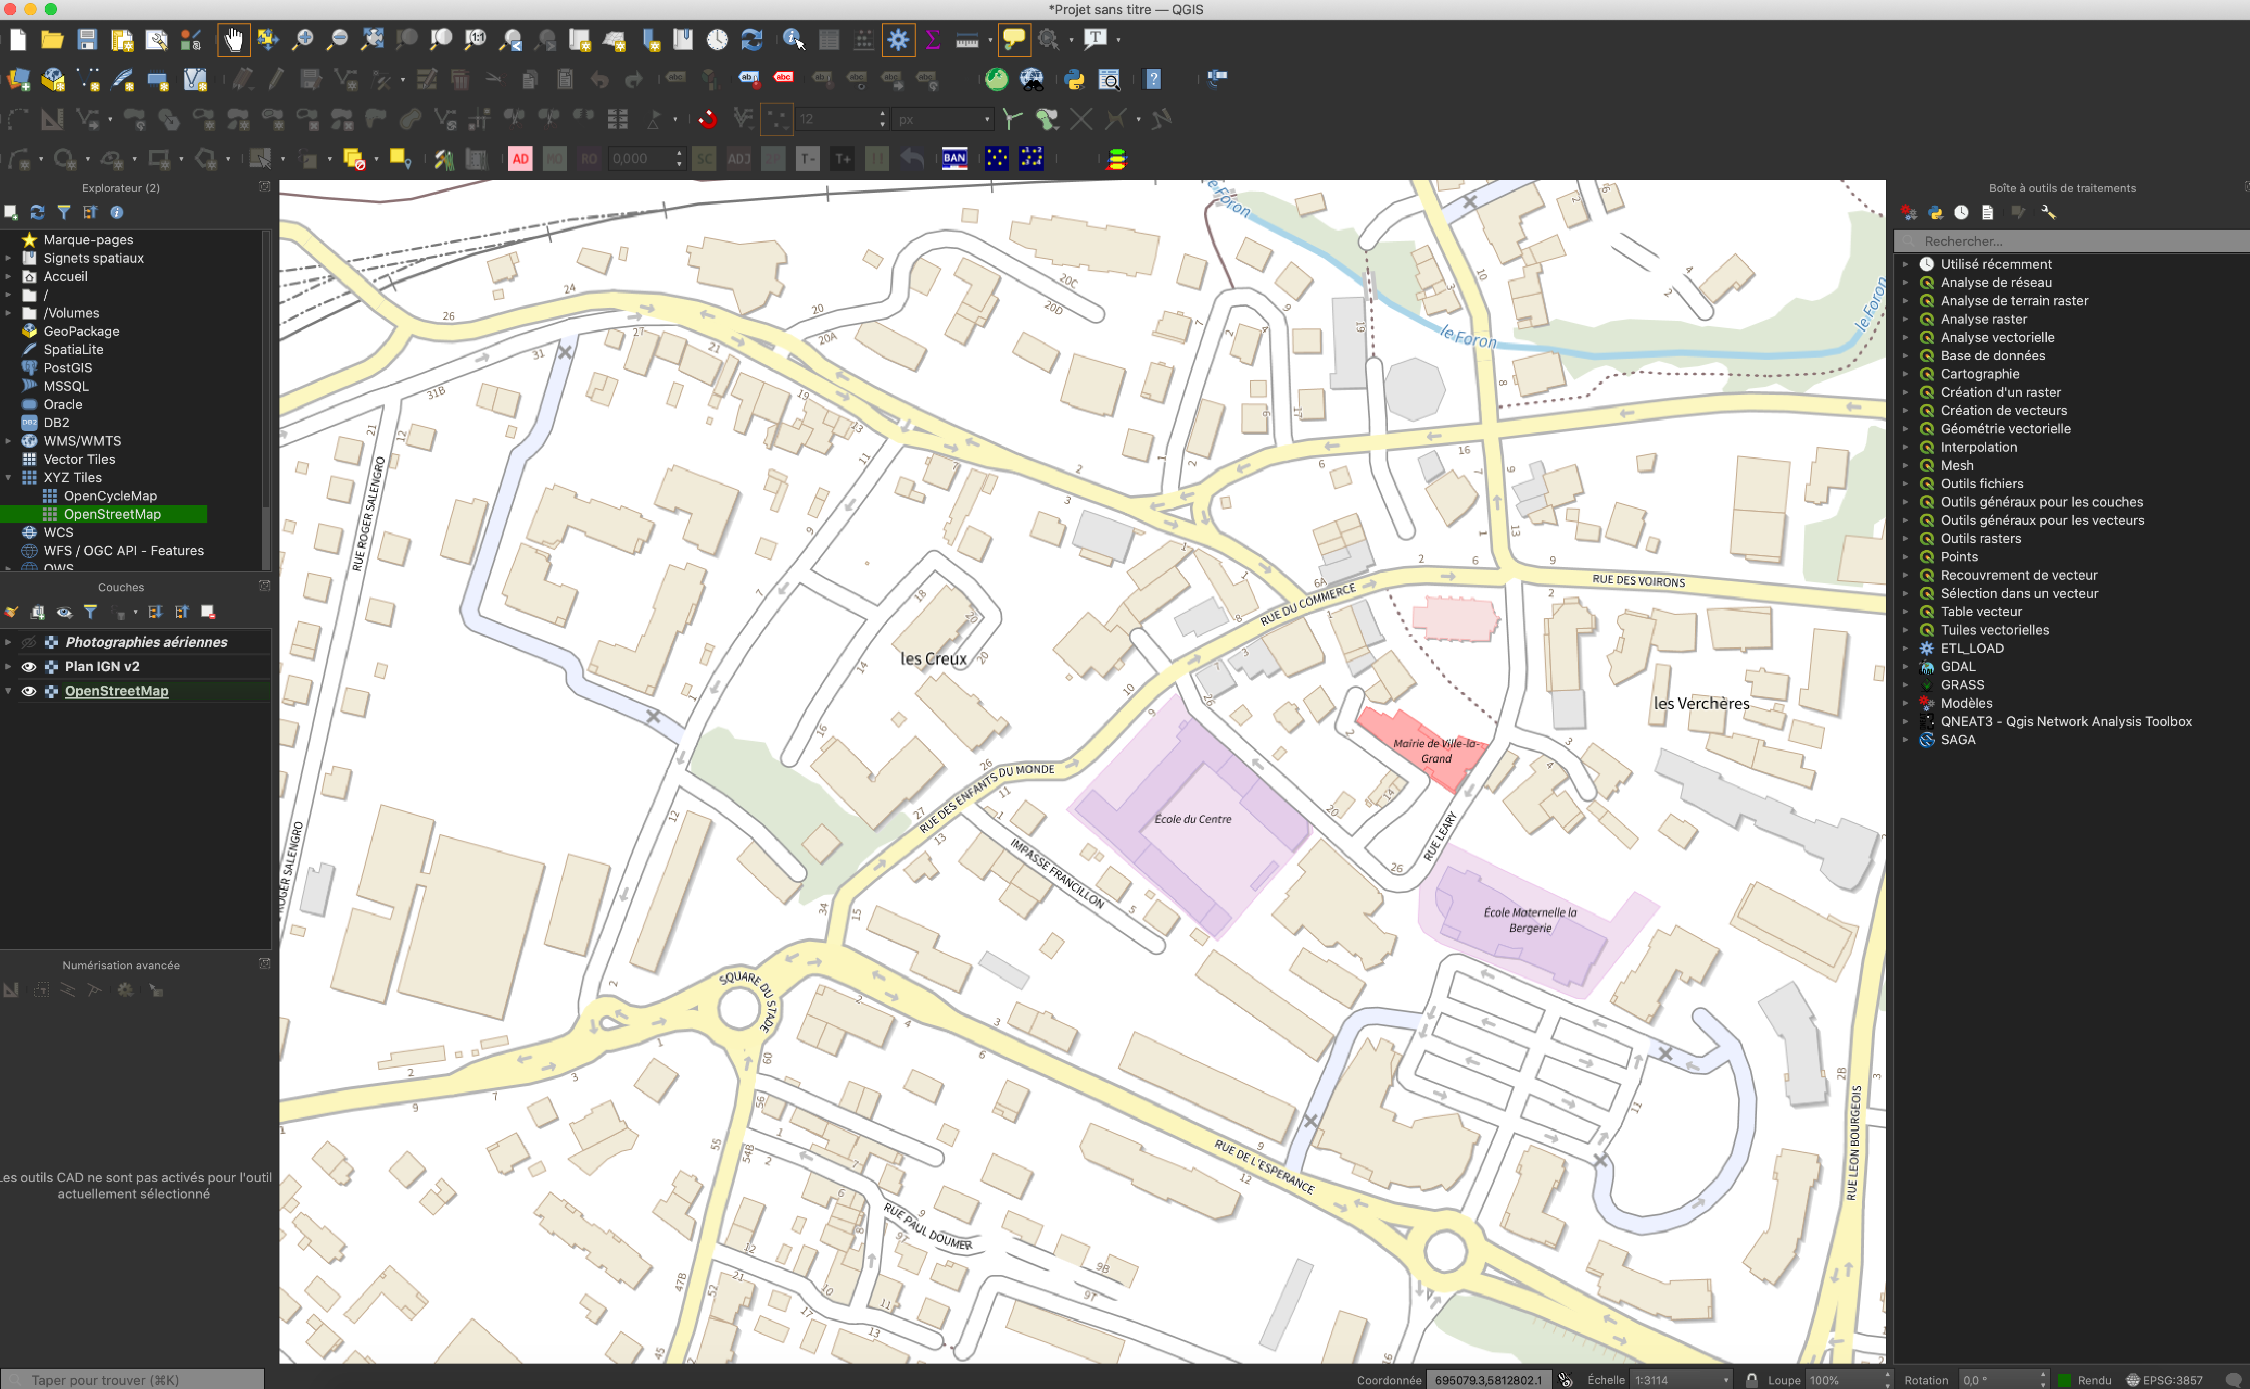Select the OpenStreetMap layer in Couches
This screenshot has width=2250, height=1389.
(x=117, y=691)
